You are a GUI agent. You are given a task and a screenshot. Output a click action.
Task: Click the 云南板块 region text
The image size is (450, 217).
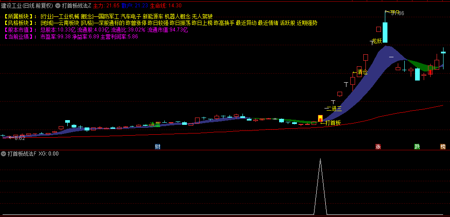[x=69, y=23]
